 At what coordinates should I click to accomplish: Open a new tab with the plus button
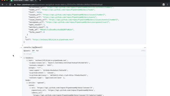click(40, 1)
